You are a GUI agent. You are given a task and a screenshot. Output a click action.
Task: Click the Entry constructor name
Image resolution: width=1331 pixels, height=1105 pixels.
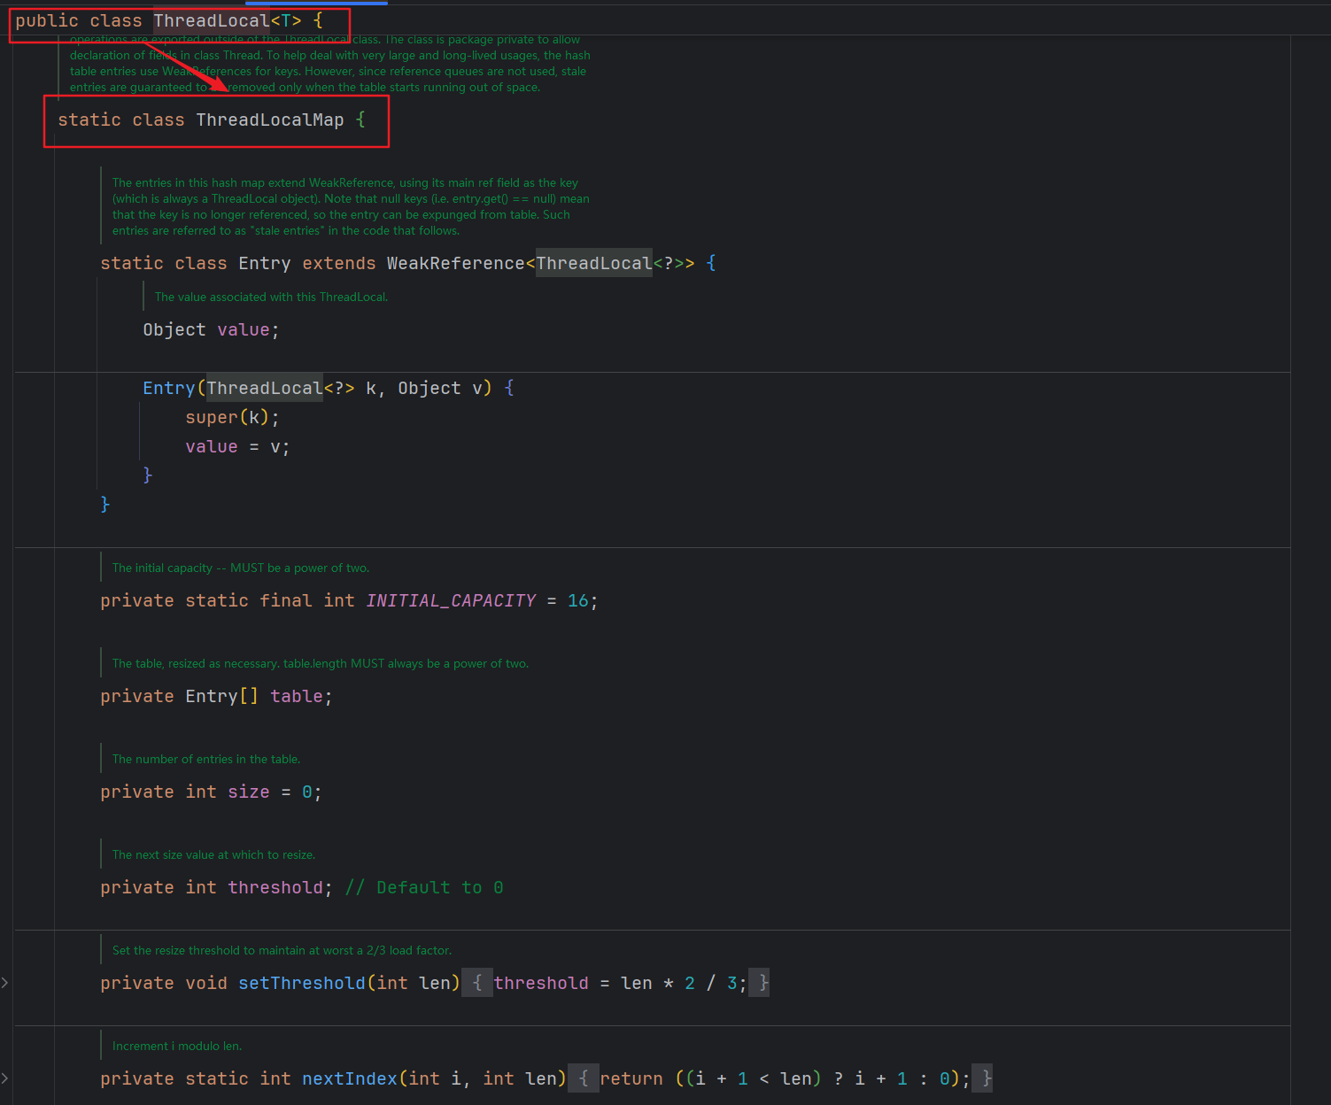168,389
